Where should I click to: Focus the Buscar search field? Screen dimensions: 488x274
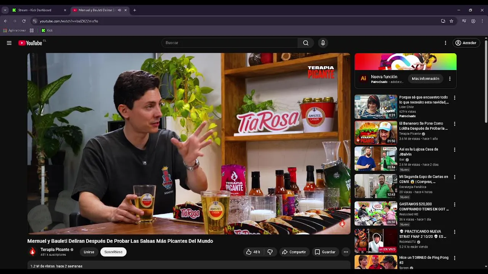[230, 43]
